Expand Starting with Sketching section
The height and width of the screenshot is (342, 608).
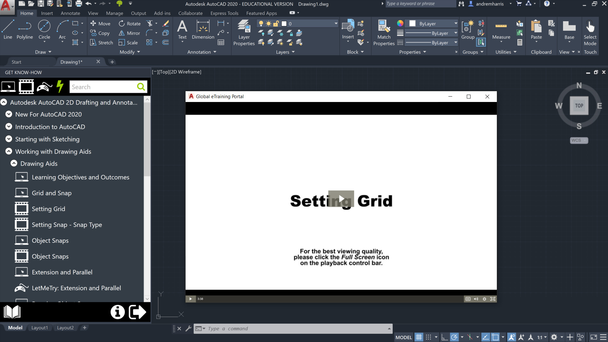pos(9,139)
